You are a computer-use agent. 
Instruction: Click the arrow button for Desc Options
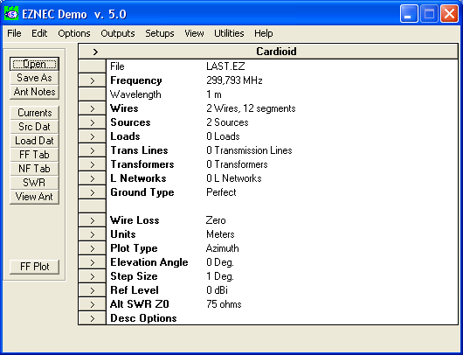pos(93,318)
